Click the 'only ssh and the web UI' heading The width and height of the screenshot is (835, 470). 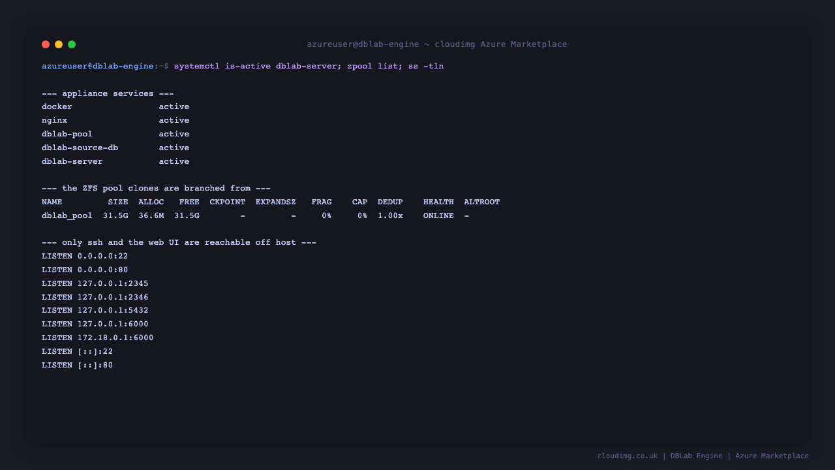179,243
